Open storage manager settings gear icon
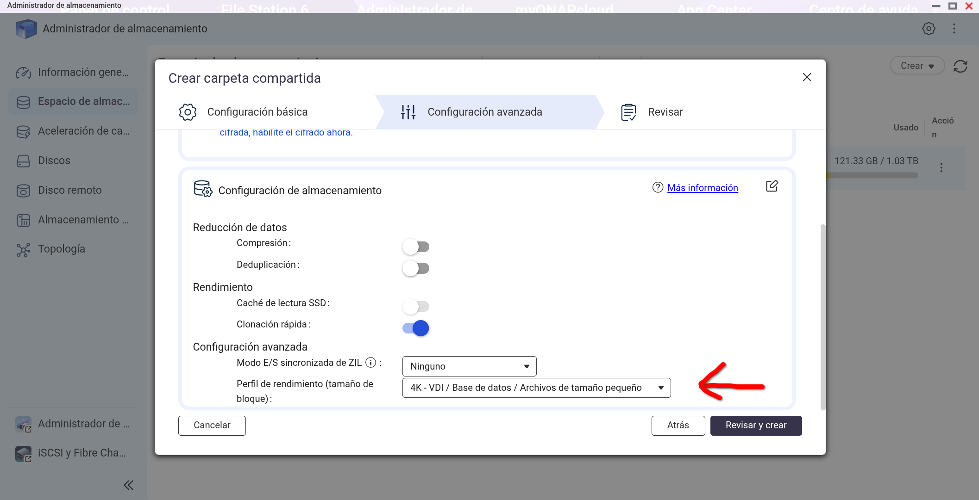The height and width of the screenshot is (500, 979). coord(929,29)
